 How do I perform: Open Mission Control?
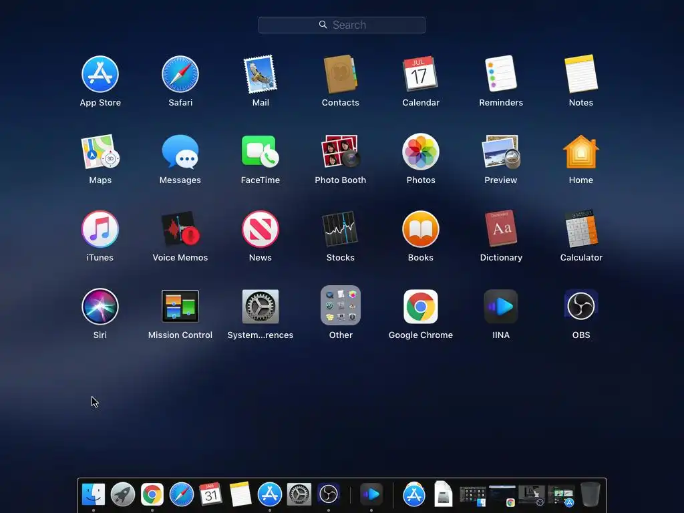[180, 307]
